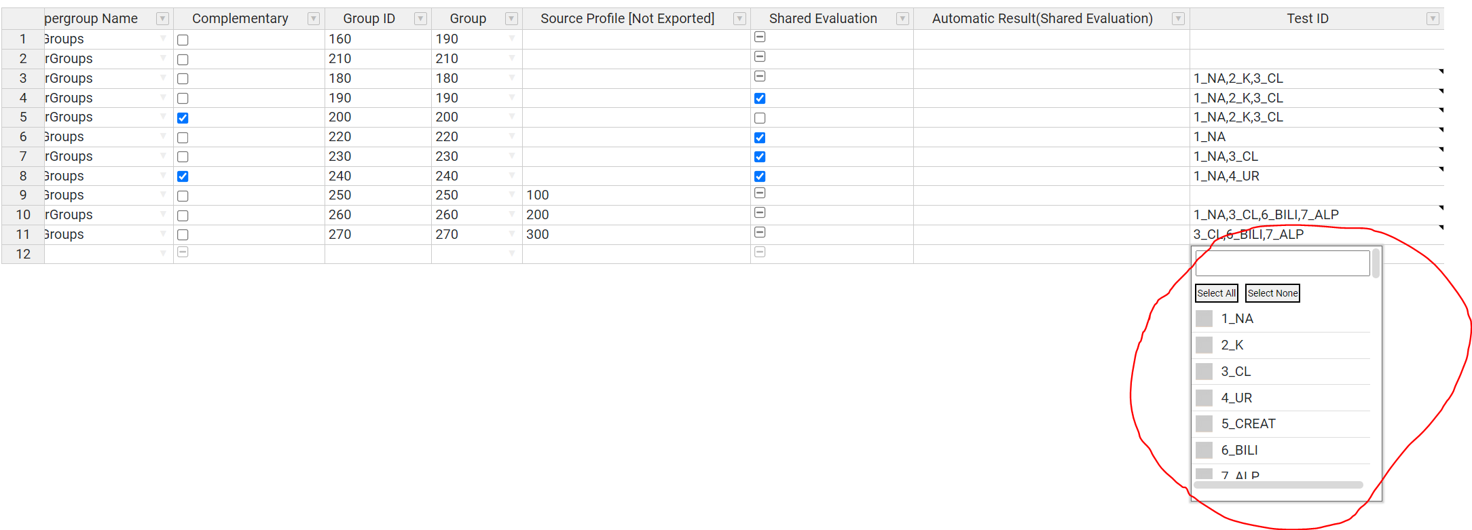Click the Complementary column filter icon
Screen dimensions: 1472x530
[x=313, y=19]
